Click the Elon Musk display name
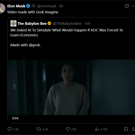135x135 pixels. [16, 6]
